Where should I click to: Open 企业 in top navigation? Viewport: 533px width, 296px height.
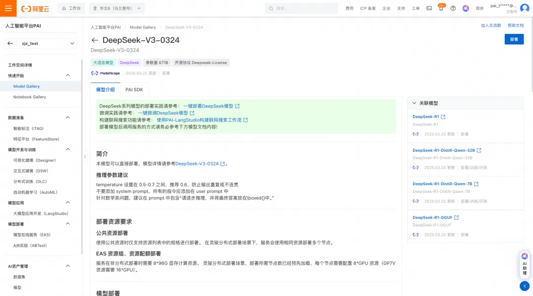pyautogui.click(x=386, y=8)
